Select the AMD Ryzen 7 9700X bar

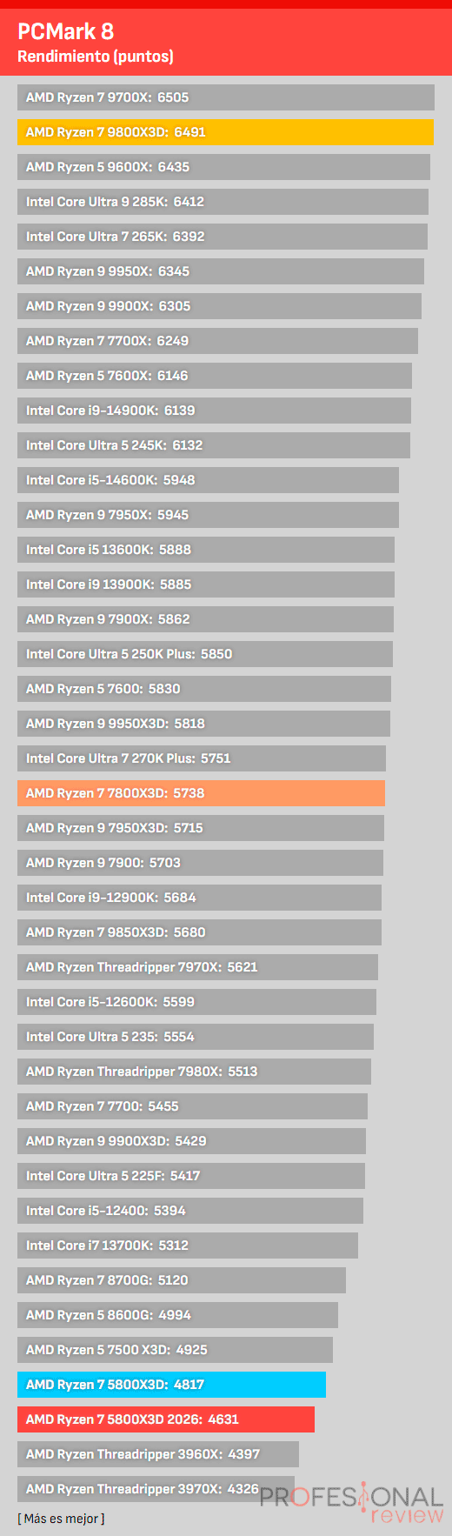(226, 97)
